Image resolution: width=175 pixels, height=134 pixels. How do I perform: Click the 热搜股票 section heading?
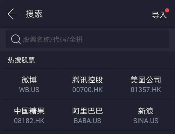21,60
